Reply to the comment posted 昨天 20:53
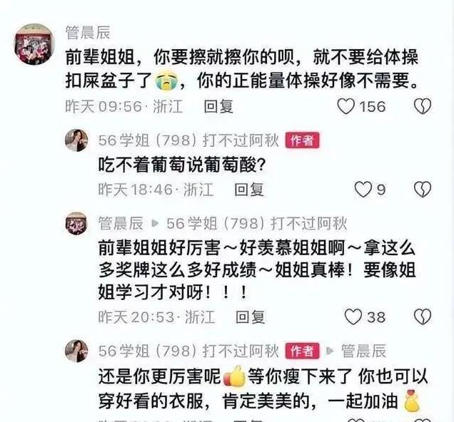This screenshot has height=422, width=454. pyautogui.click(x=250, y=316)
